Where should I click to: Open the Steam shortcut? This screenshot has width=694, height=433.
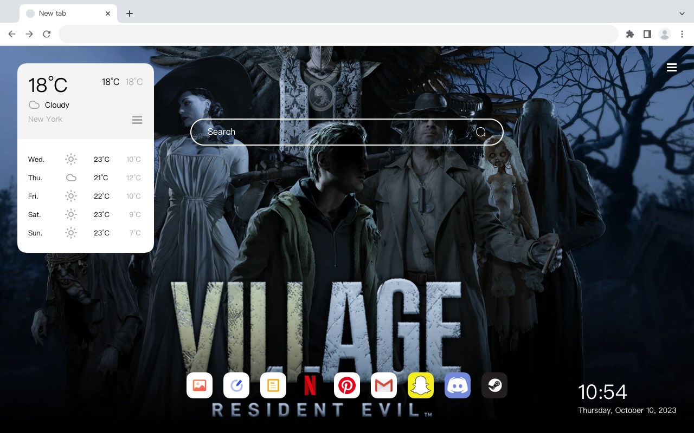pos(494,385)
